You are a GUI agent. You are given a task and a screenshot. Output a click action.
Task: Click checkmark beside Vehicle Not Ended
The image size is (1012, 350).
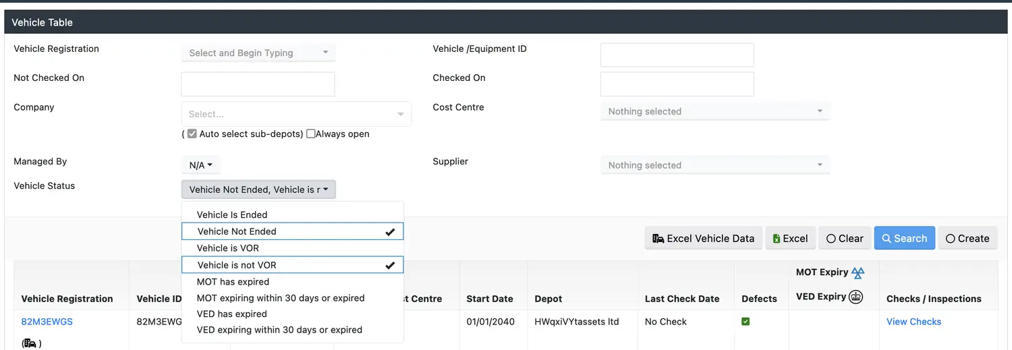coord(390,232)
